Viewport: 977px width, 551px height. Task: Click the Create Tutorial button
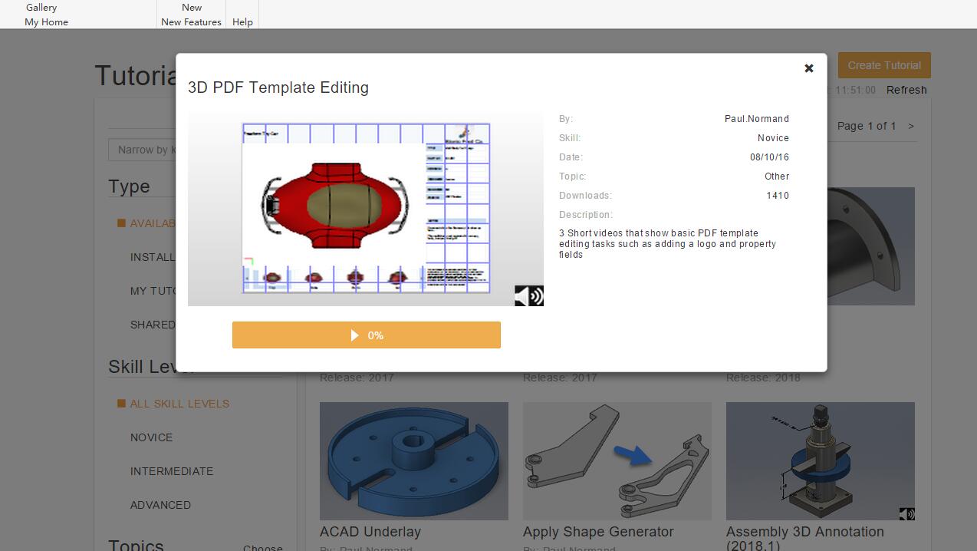[x=883, y=65]
